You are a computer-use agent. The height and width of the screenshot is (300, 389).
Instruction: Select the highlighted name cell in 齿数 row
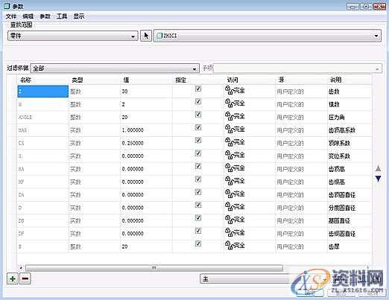42,92
